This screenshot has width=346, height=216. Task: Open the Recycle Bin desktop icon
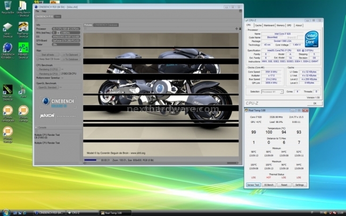[x=7, y=7]
